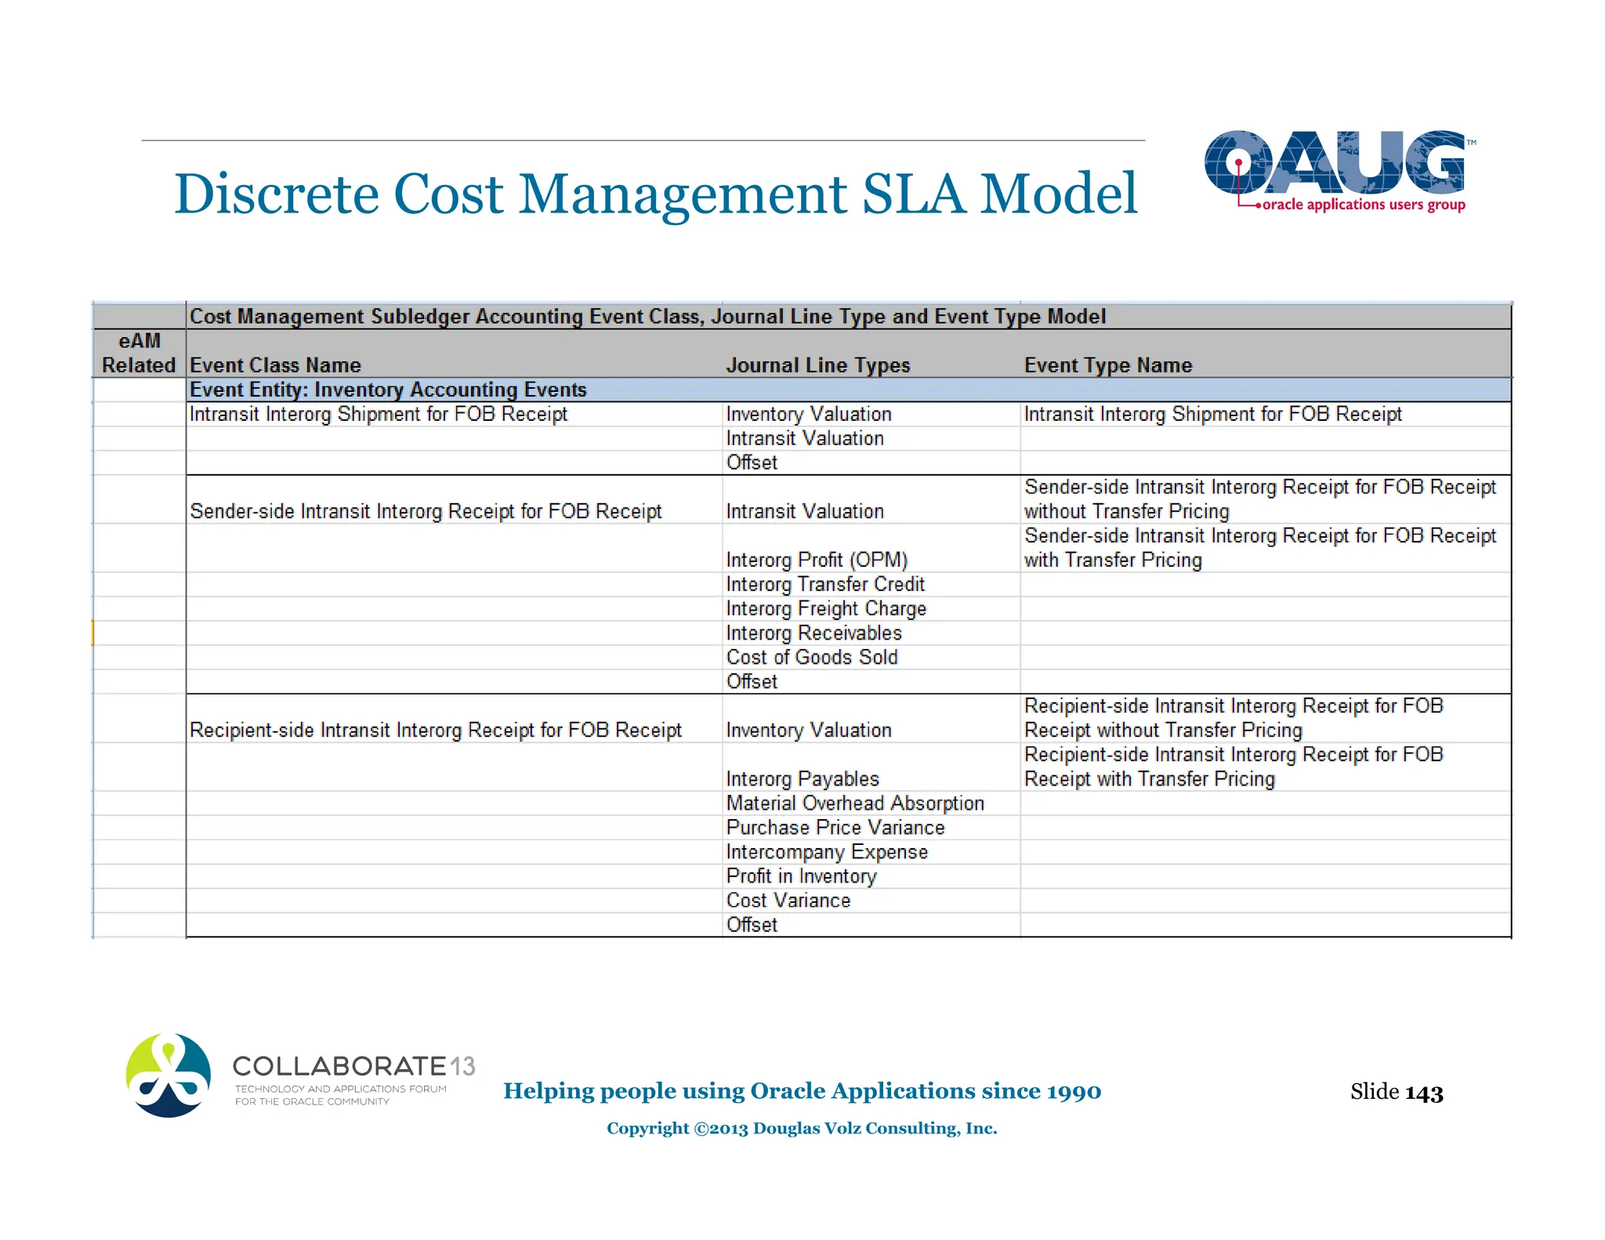This screenshot has height=1240, width=1605.
Task: Click Inventory Valuation in the Intransit Interorg Shipment row
Action: pos(809,414)
